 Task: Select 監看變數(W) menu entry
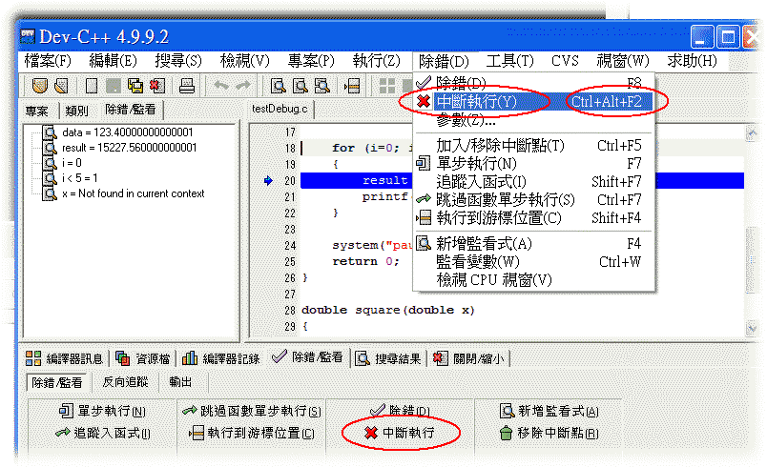point(533,262)
